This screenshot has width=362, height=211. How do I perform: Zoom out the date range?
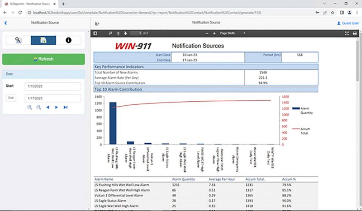(x=38, y=107)
